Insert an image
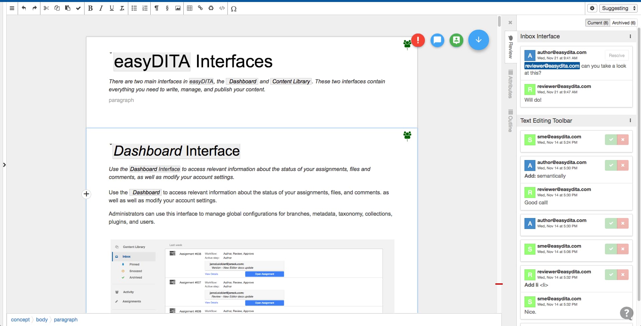Viewport: 641px width, 326px height. point(178,8)
